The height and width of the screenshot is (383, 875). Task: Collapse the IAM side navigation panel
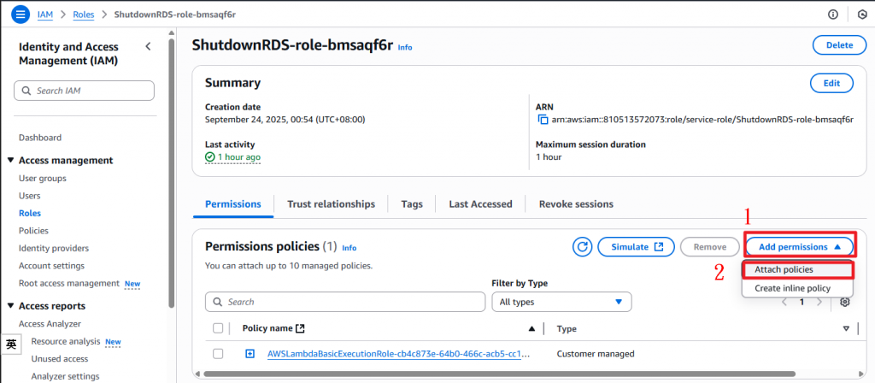(x=148, y=46)
